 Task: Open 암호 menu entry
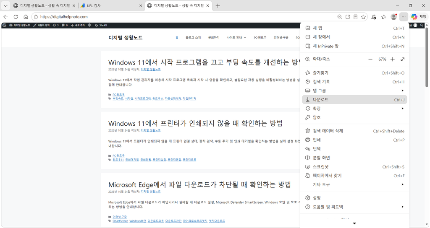coord(354,117)
